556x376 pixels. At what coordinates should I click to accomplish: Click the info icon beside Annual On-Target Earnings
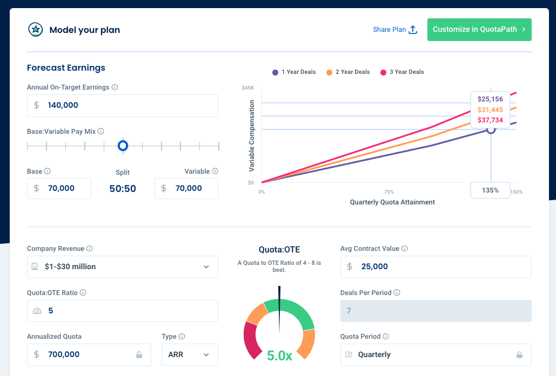[x=115, y=87]
